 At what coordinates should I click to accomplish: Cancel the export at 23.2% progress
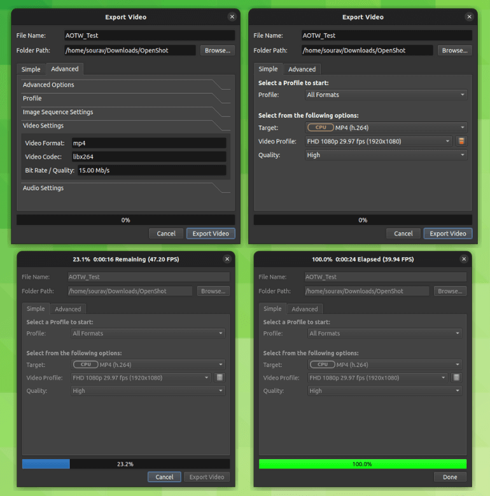click(164, 477)
